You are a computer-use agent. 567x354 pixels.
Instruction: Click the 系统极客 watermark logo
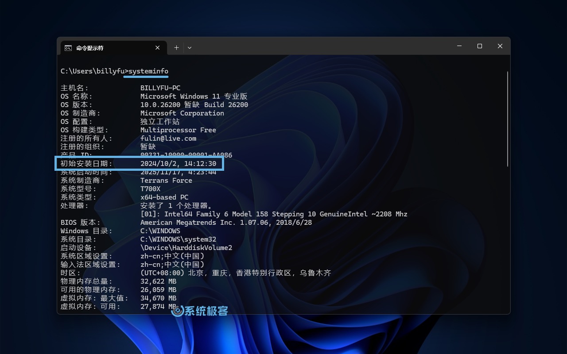tap(177, 310)
